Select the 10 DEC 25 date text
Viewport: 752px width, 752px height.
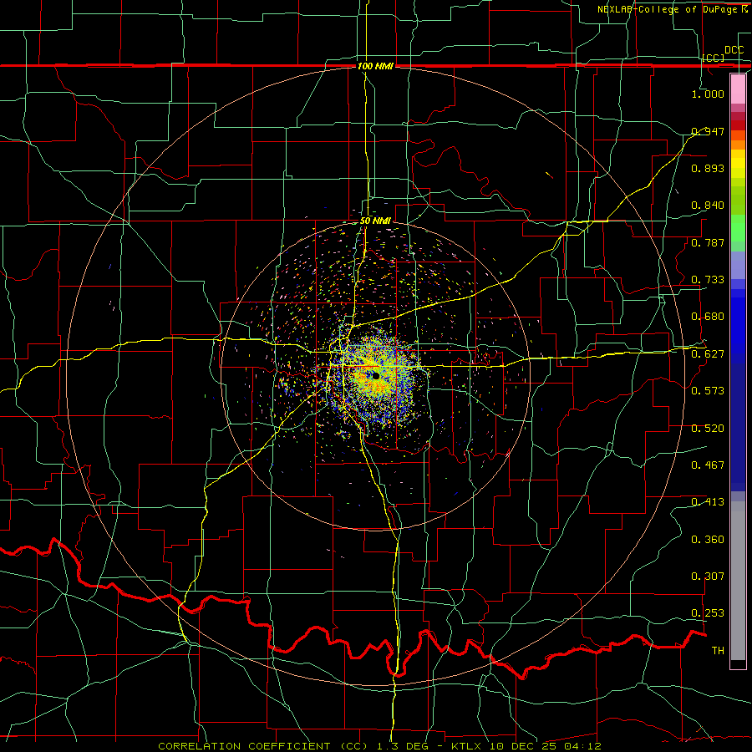[523, 746]
